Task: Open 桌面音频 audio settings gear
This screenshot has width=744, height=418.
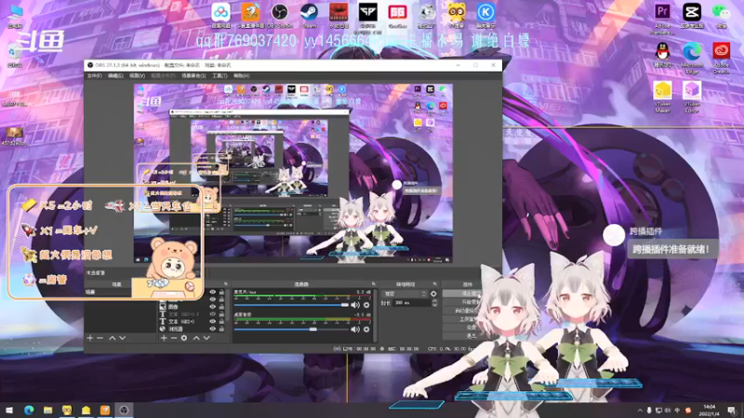Action: click(x=366, y=329)
